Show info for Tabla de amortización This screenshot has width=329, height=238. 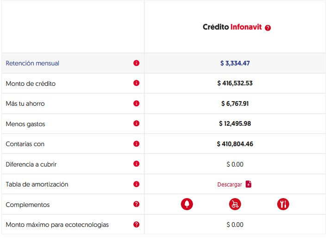137,184
